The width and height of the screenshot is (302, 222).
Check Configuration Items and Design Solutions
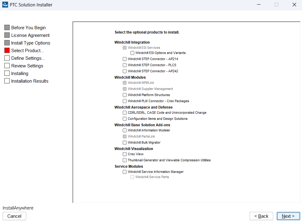(125, 119)
